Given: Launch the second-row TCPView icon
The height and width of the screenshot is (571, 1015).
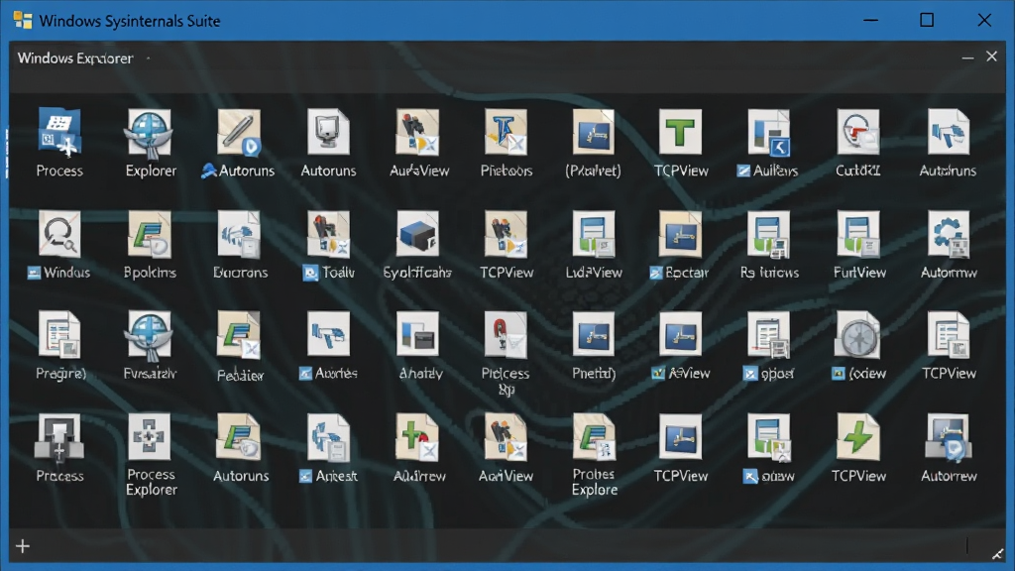Looking at the screenshot, I should coord(507,234).
